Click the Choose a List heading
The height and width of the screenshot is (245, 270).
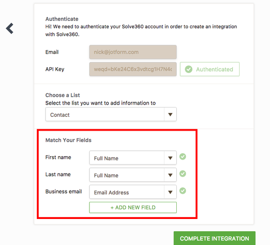(62, 95)
